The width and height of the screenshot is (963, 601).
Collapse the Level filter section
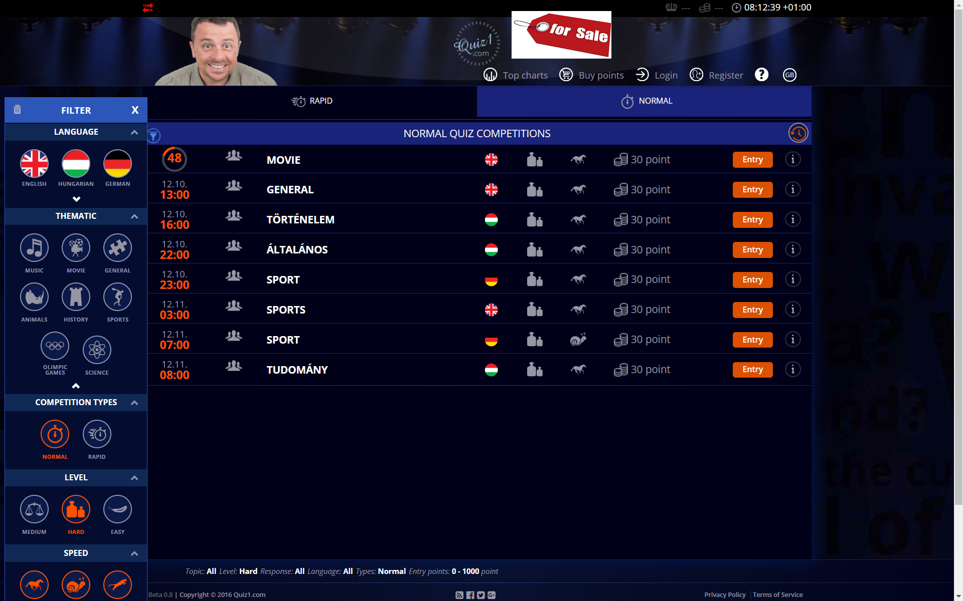[134, 478]
